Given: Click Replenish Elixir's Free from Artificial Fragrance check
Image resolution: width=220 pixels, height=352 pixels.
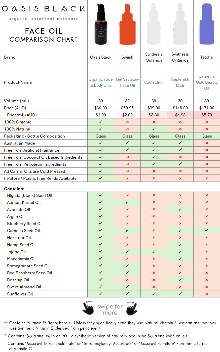Looking at the screenshot, I should 180,150.
